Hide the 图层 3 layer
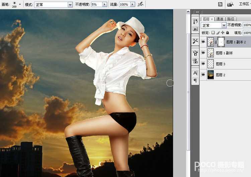The height and width of the screenshot is (177, 251). [203, 64]
